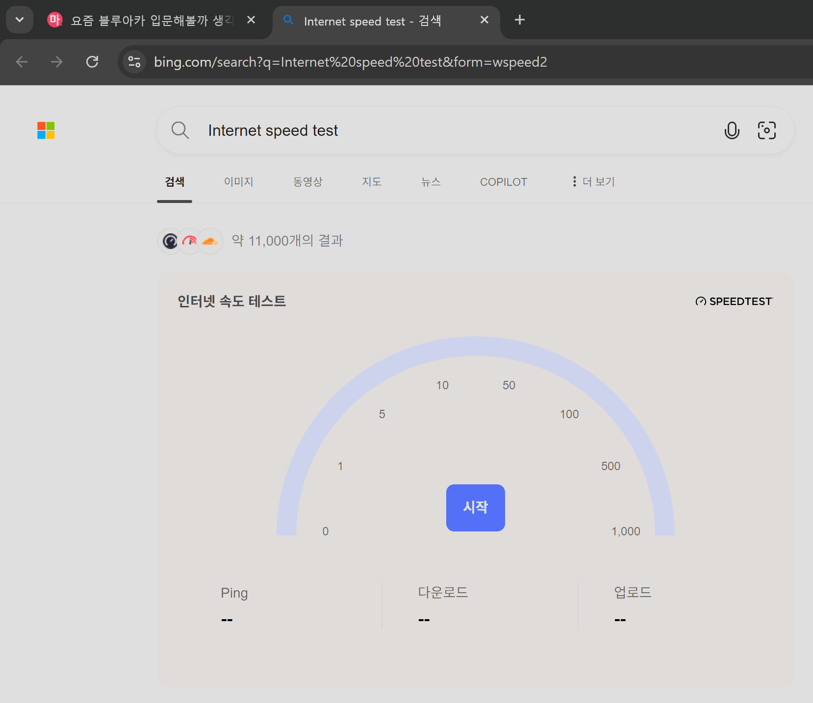
Task: Click the forward navigation arrow
Action: pyautogui.click(x=57, y=62)
